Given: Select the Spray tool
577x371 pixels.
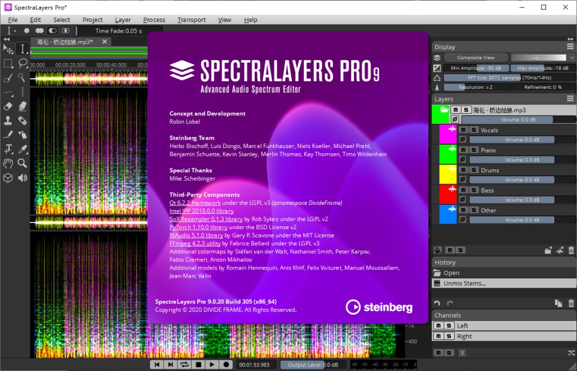Looking at the screenshot, I should coord(23,135).
